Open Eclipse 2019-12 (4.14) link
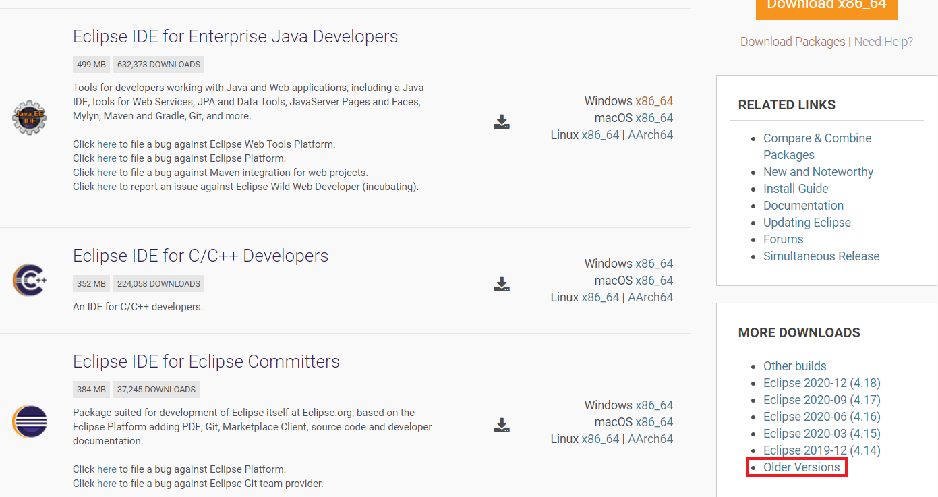 pyautogui.click(x=822, y=450)
